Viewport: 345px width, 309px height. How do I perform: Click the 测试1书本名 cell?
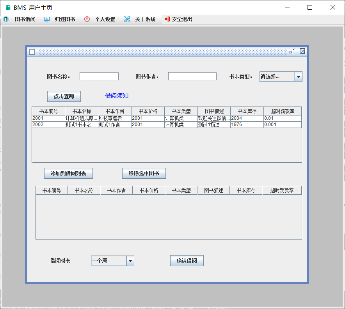pyautogui.click(x=82, y=124)
